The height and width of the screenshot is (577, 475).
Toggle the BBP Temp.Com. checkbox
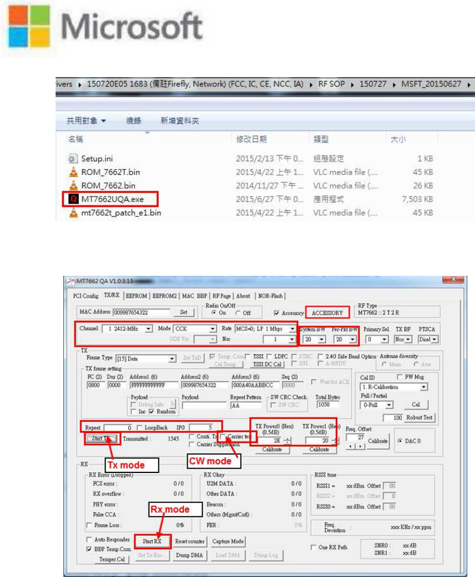89,549
